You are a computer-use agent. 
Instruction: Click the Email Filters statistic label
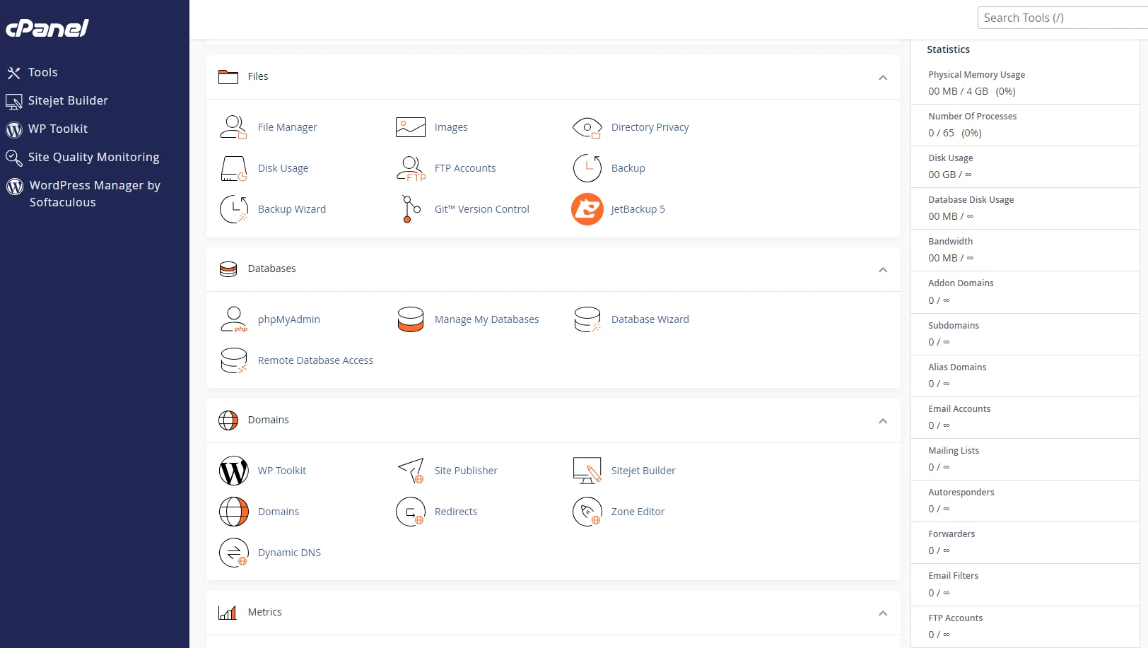point(953,576)
